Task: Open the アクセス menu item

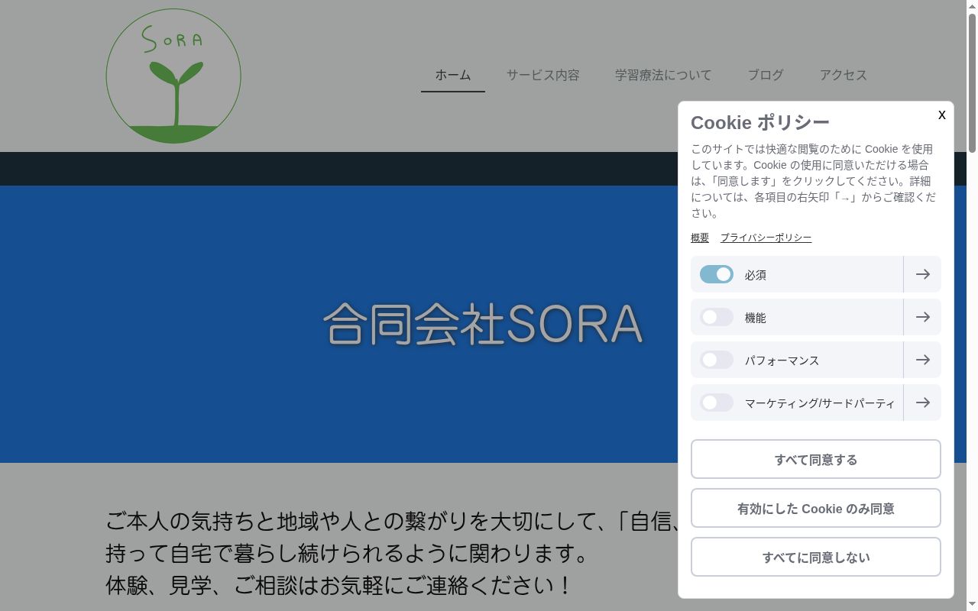Action: [844, 75]
